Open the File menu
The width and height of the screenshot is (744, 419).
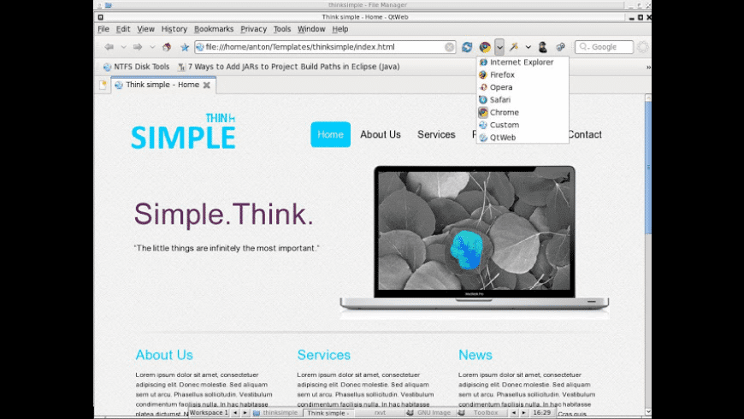coord(103,29)
